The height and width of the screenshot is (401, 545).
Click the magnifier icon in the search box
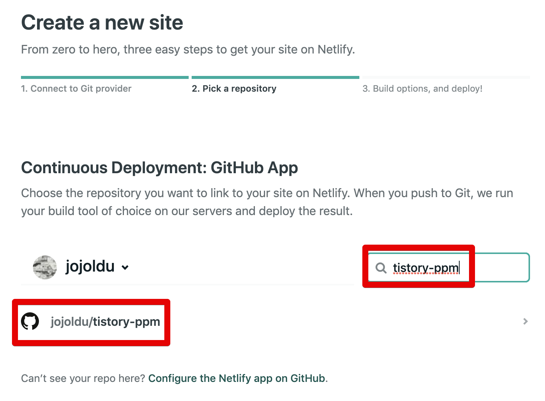381,268
